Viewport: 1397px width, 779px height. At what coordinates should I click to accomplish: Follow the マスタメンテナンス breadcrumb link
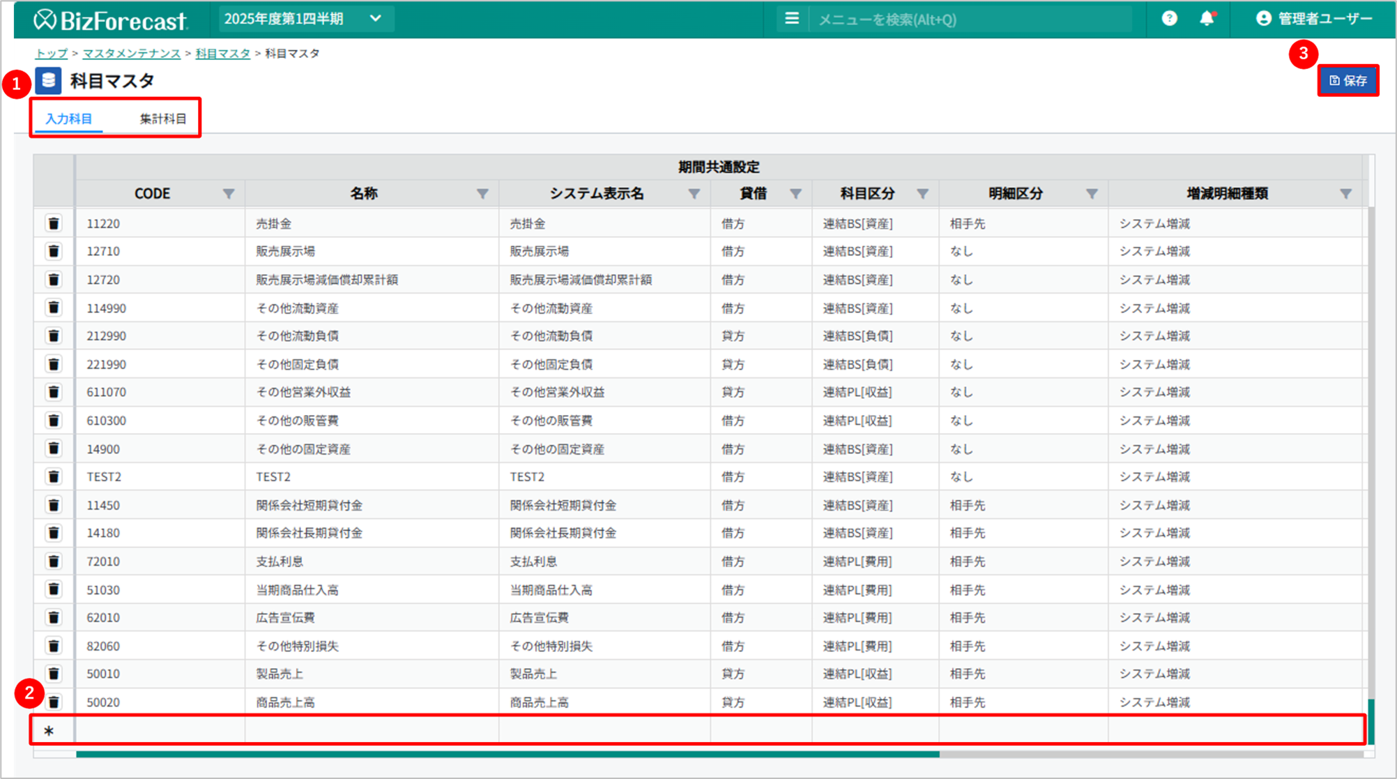pos(132,54)
